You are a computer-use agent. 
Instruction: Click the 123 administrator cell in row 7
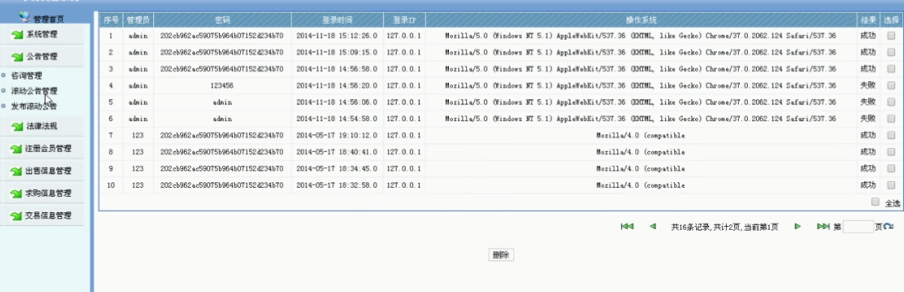pos(137,135)
